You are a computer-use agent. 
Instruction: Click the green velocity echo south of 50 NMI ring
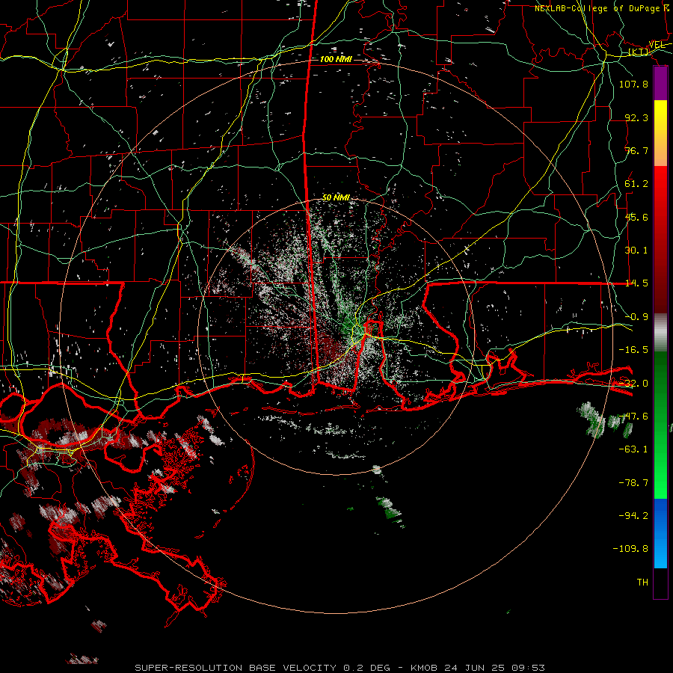coord(390,511)
